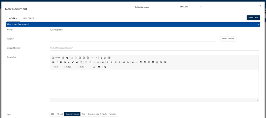Open the text color picker

coord(95,67)
